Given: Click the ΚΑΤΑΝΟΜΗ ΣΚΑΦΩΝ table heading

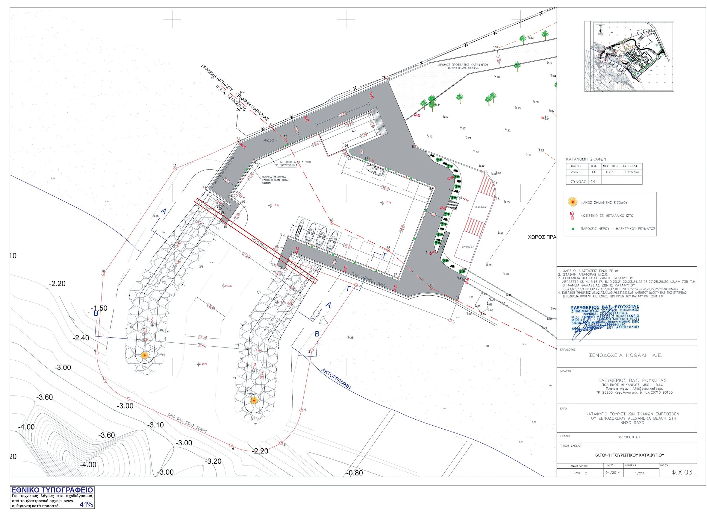Looking at the screenshot, I should tap(586, 159).
